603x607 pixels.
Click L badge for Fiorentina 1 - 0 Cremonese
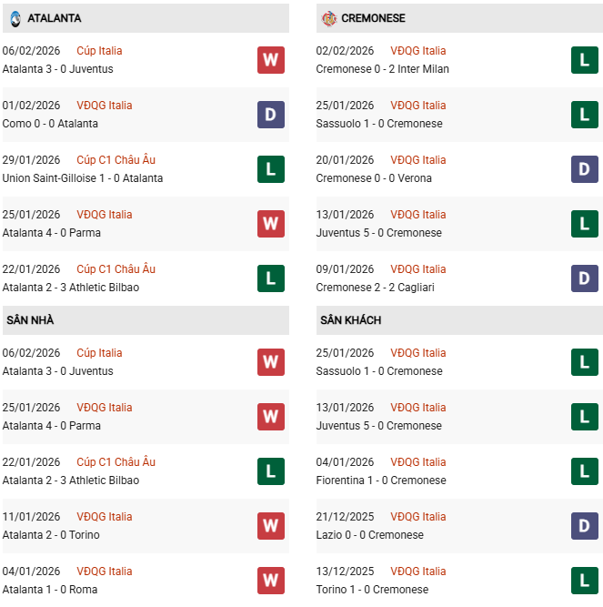[584, 471]
